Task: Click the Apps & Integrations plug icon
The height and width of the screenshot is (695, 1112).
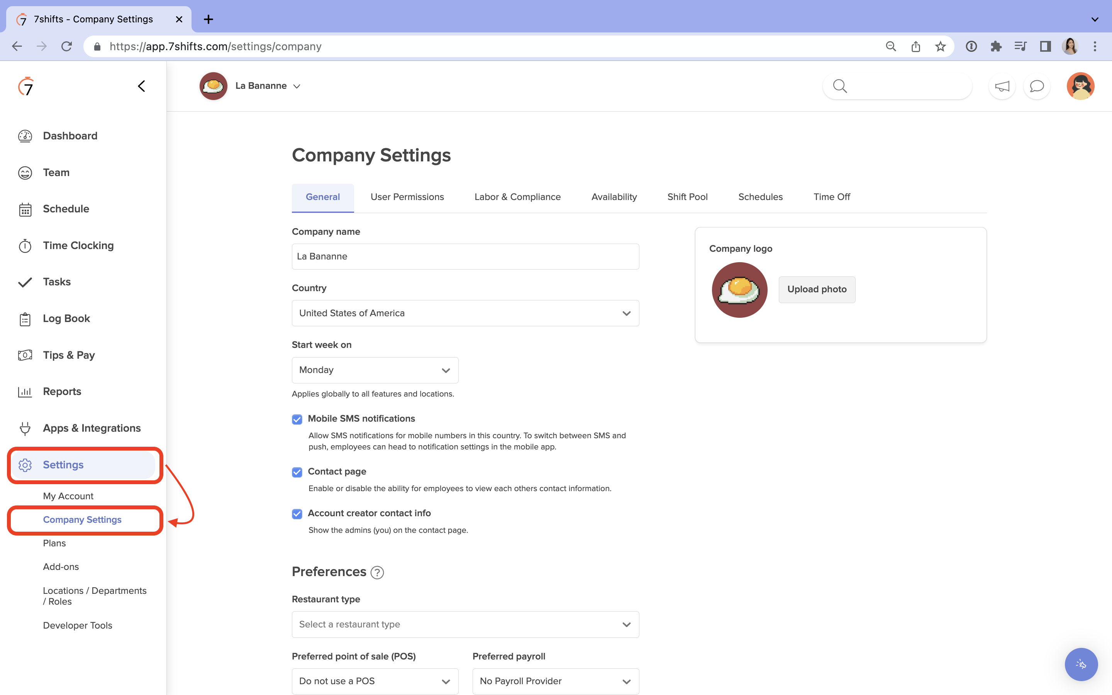Action: 25,429
